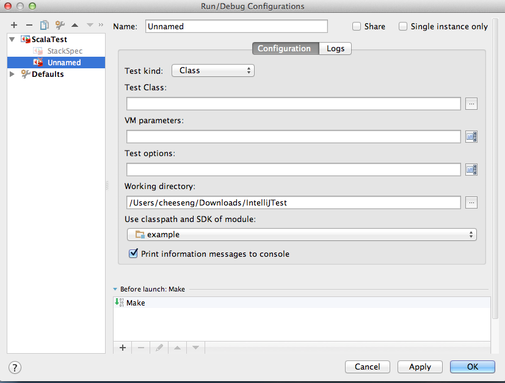
Task: Open configuration templates via wrench icon
Action: coord(59,25)
